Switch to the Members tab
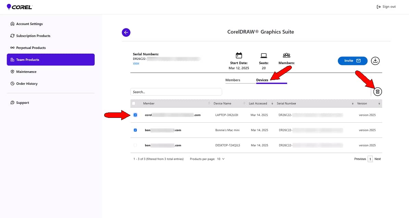Image resolution: width=409 pixels, height=218 pixels. pos(233,80)
